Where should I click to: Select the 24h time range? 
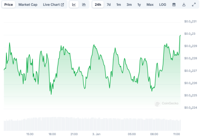pyautogui.click(x=98, y=5)
